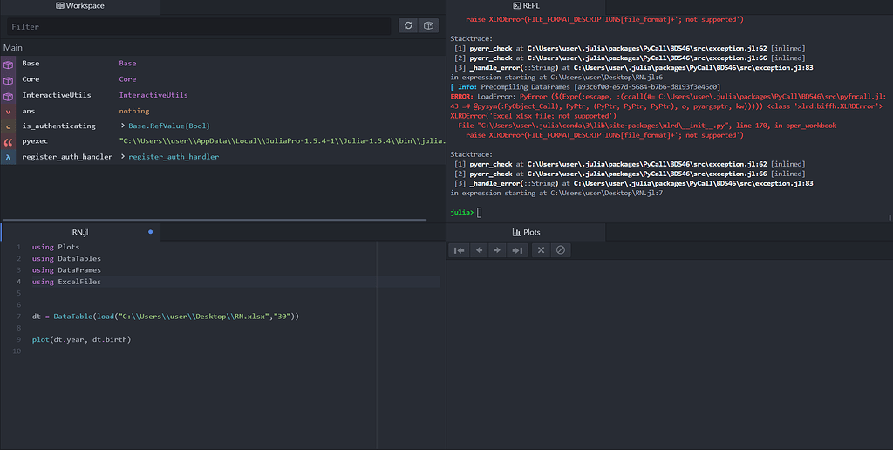Select the Core workspace row name
Image resolution: width=893 pixels, height=450 pixels.
point(31,79)
